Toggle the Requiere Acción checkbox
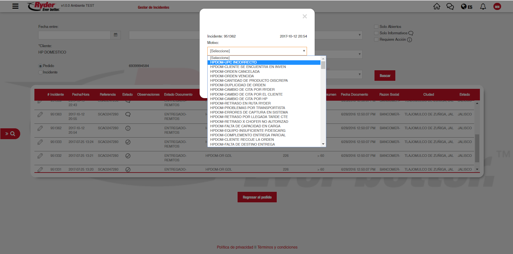 [x=376, y=39]
